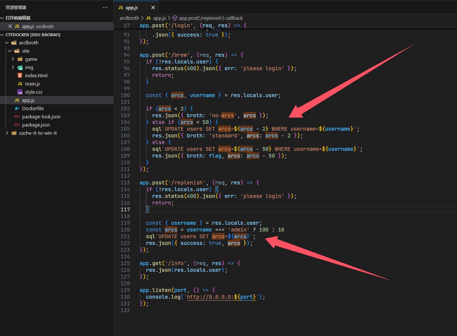This screenshot has height=336, width=457.
Task: Open package-lock.json from the file tree
Action: pos(41,117)
